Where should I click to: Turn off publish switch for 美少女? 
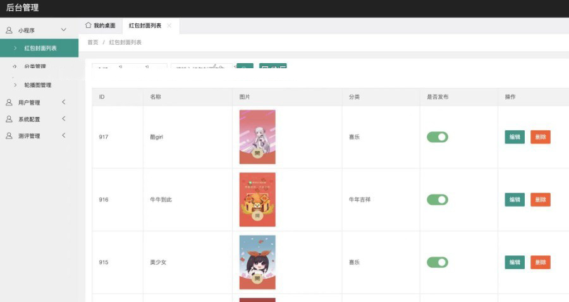[x=437, y=262]
